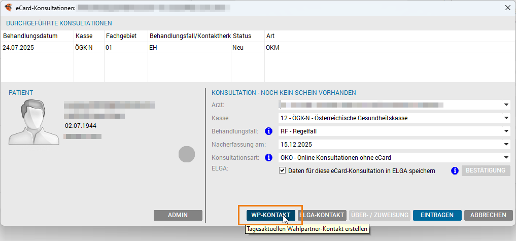Click the EINTRAGEN button
The width and height of the screenshot is (516, 241).
tap(437, 215)
